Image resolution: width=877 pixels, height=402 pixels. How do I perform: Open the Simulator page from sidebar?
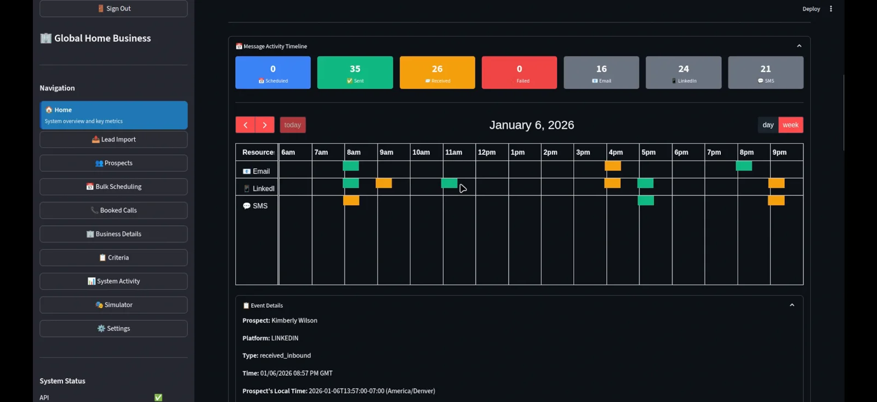(x=113, y=305)
